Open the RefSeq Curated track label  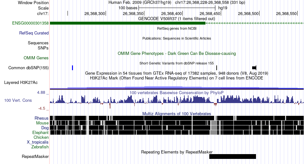(34, 33)
